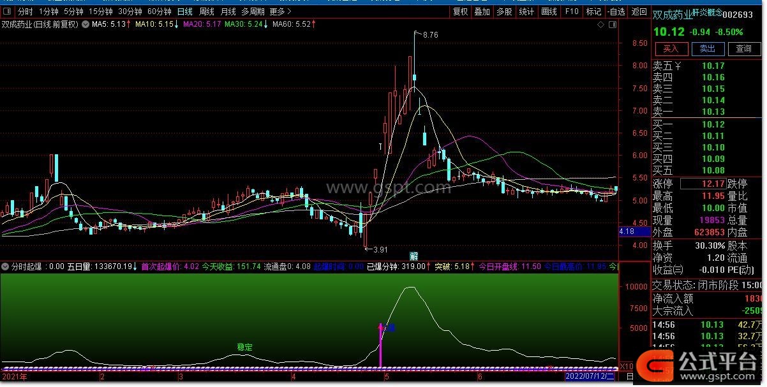Click the 买五 bid price 10.08
This screenshot has width=767, height=387.
click(713, 170)
